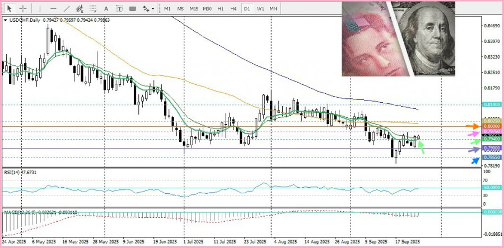504x248 pixels.
Task: Switch chart to M5 timeframe
Action: [x=180, y=8]
